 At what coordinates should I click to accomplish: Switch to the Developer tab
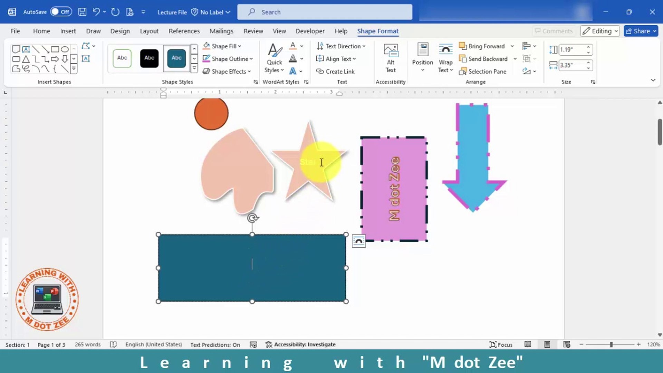click(310, 31)
